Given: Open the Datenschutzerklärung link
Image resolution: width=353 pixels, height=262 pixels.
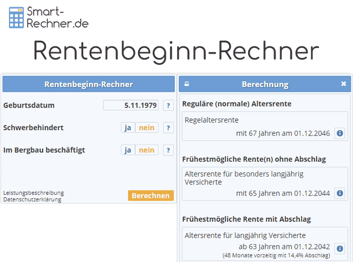Looking at the screenshot, I should pyautogui.click(x=32, y=199).
